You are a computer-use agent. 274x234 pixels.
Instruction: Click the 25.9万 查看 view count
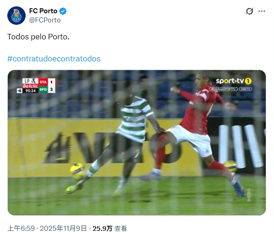pyautogui.click(x=110, y=228)
